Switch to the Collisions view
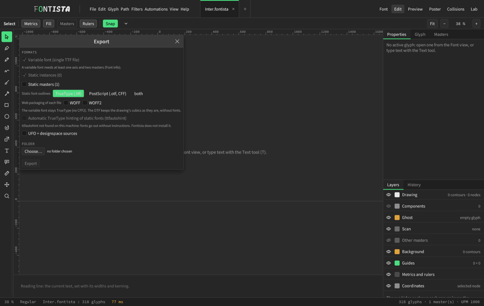484x306 pixels. (455, 9)
